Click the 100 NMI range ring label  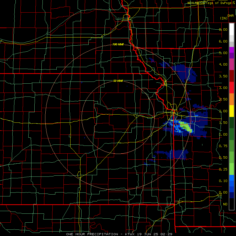tap(118, 44)
